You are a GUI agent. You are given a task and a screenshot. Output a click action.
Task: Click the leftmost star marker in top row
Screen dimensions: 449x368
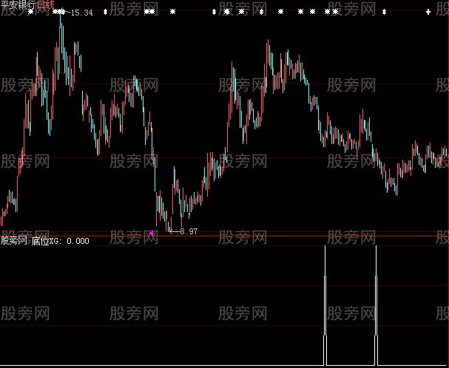(x=30, y=12)
